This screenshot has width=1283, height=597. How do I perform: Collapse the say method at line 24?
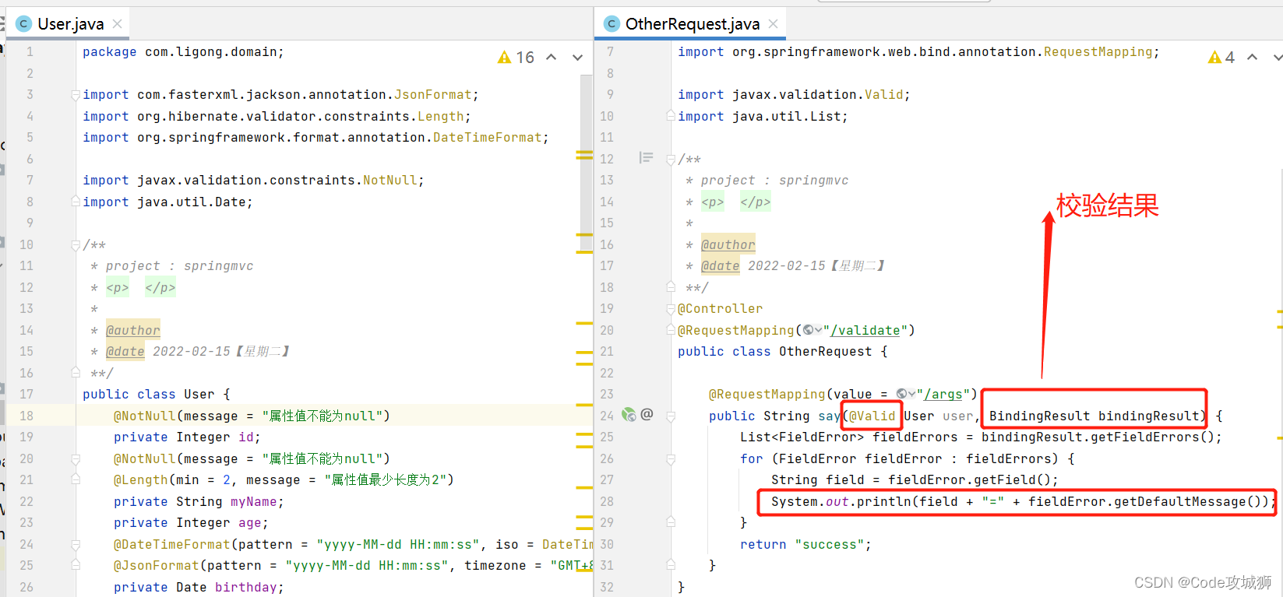[671, 416]
